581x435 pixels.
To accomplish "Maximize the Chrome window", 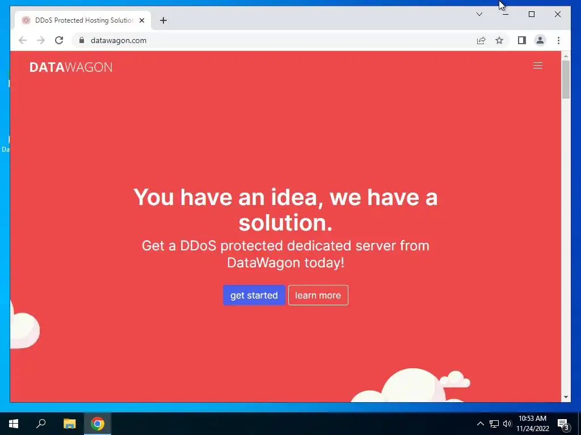I will [531, 14].
